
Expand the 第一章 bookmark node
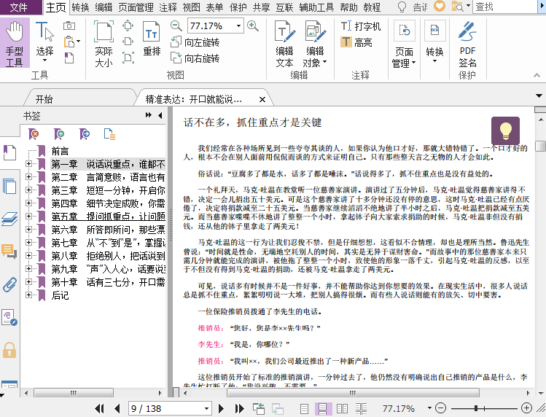pos(28,164)
